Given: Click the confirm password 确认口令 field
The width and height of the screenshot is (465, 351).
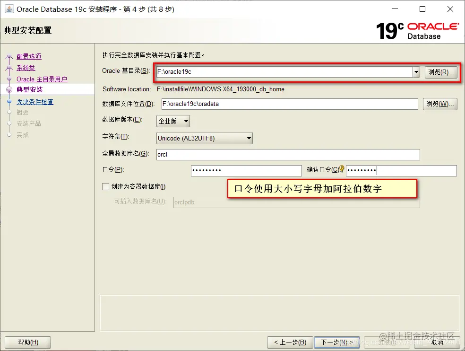Looking at the screenshot, I should point(401,170).
